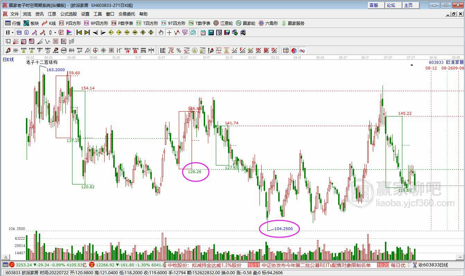Click the 日K线 label at the chart corner
Image resolution: width=465 pixels, height=276 pixels.
[x=8, y=59]
